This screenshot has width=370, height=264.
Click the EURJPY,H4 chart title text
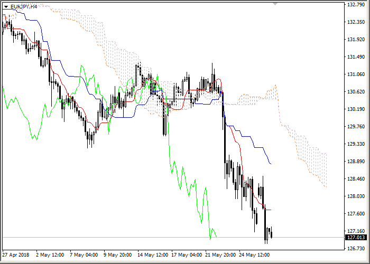(24, 6)
